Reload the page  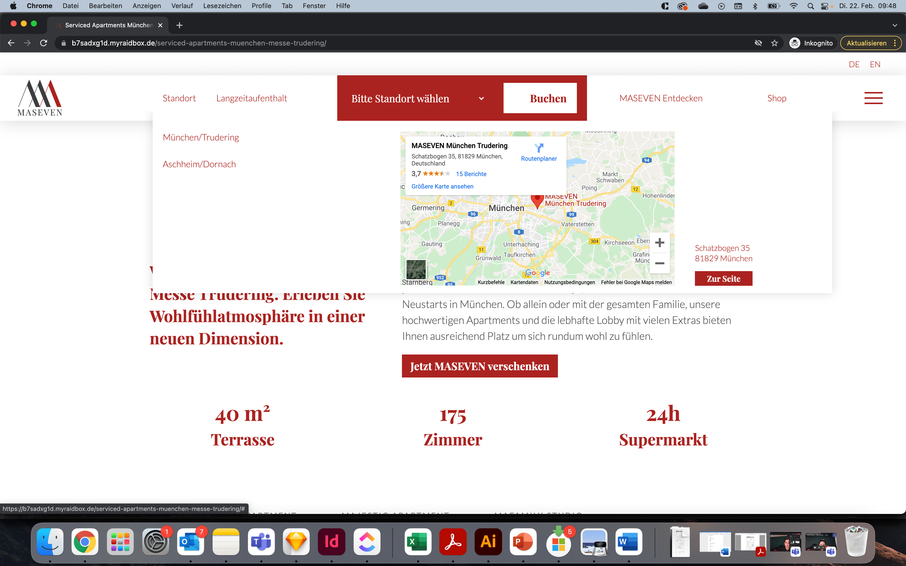pos(43,43)
